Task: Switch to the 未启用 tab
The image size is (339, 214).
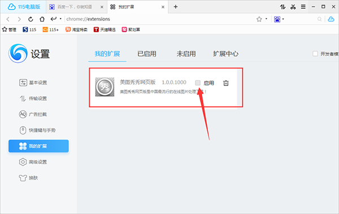Action: tap(186, 54)
